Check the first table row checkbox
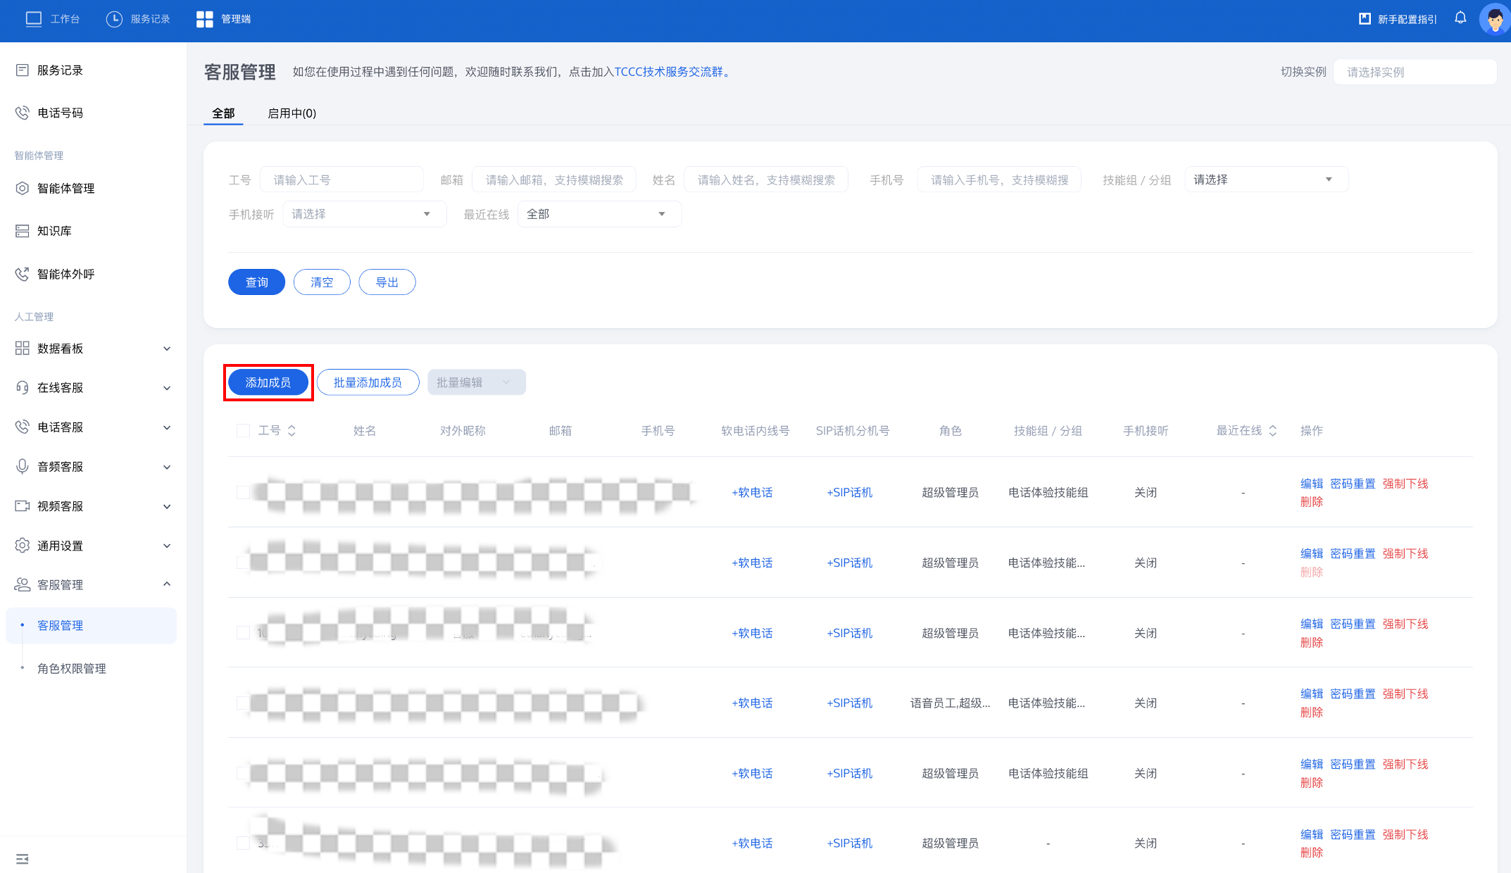The height and width of the screenshot is (873, 1511). pyautogui.click(x=244, y=492)
